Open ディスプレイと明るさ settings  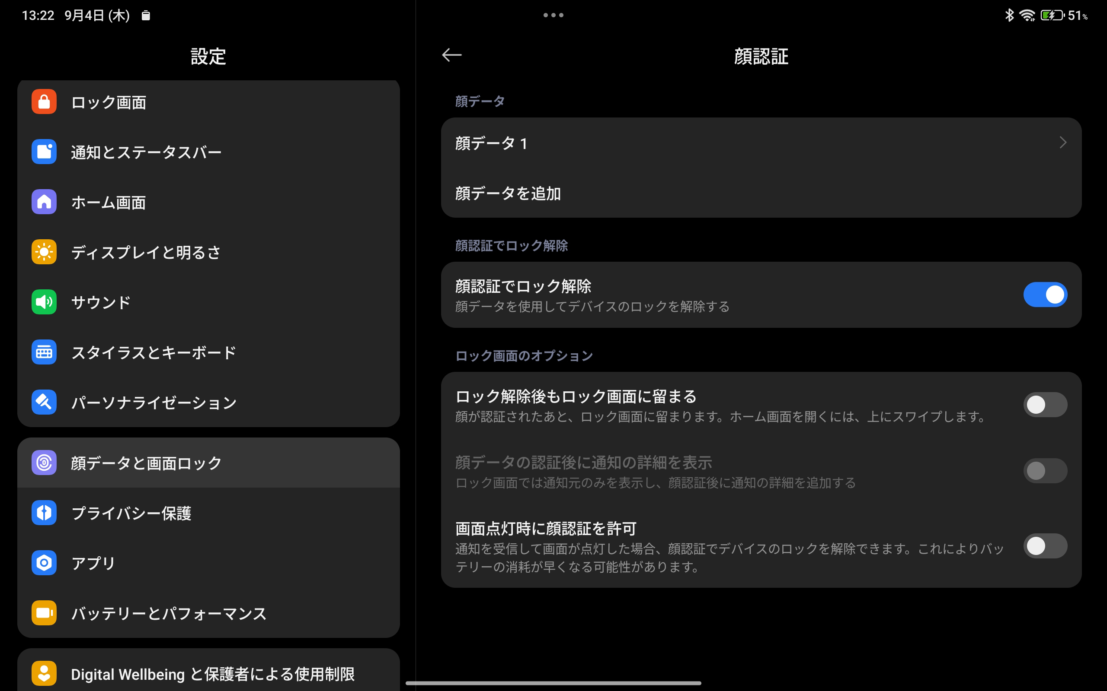pos(208,252)
